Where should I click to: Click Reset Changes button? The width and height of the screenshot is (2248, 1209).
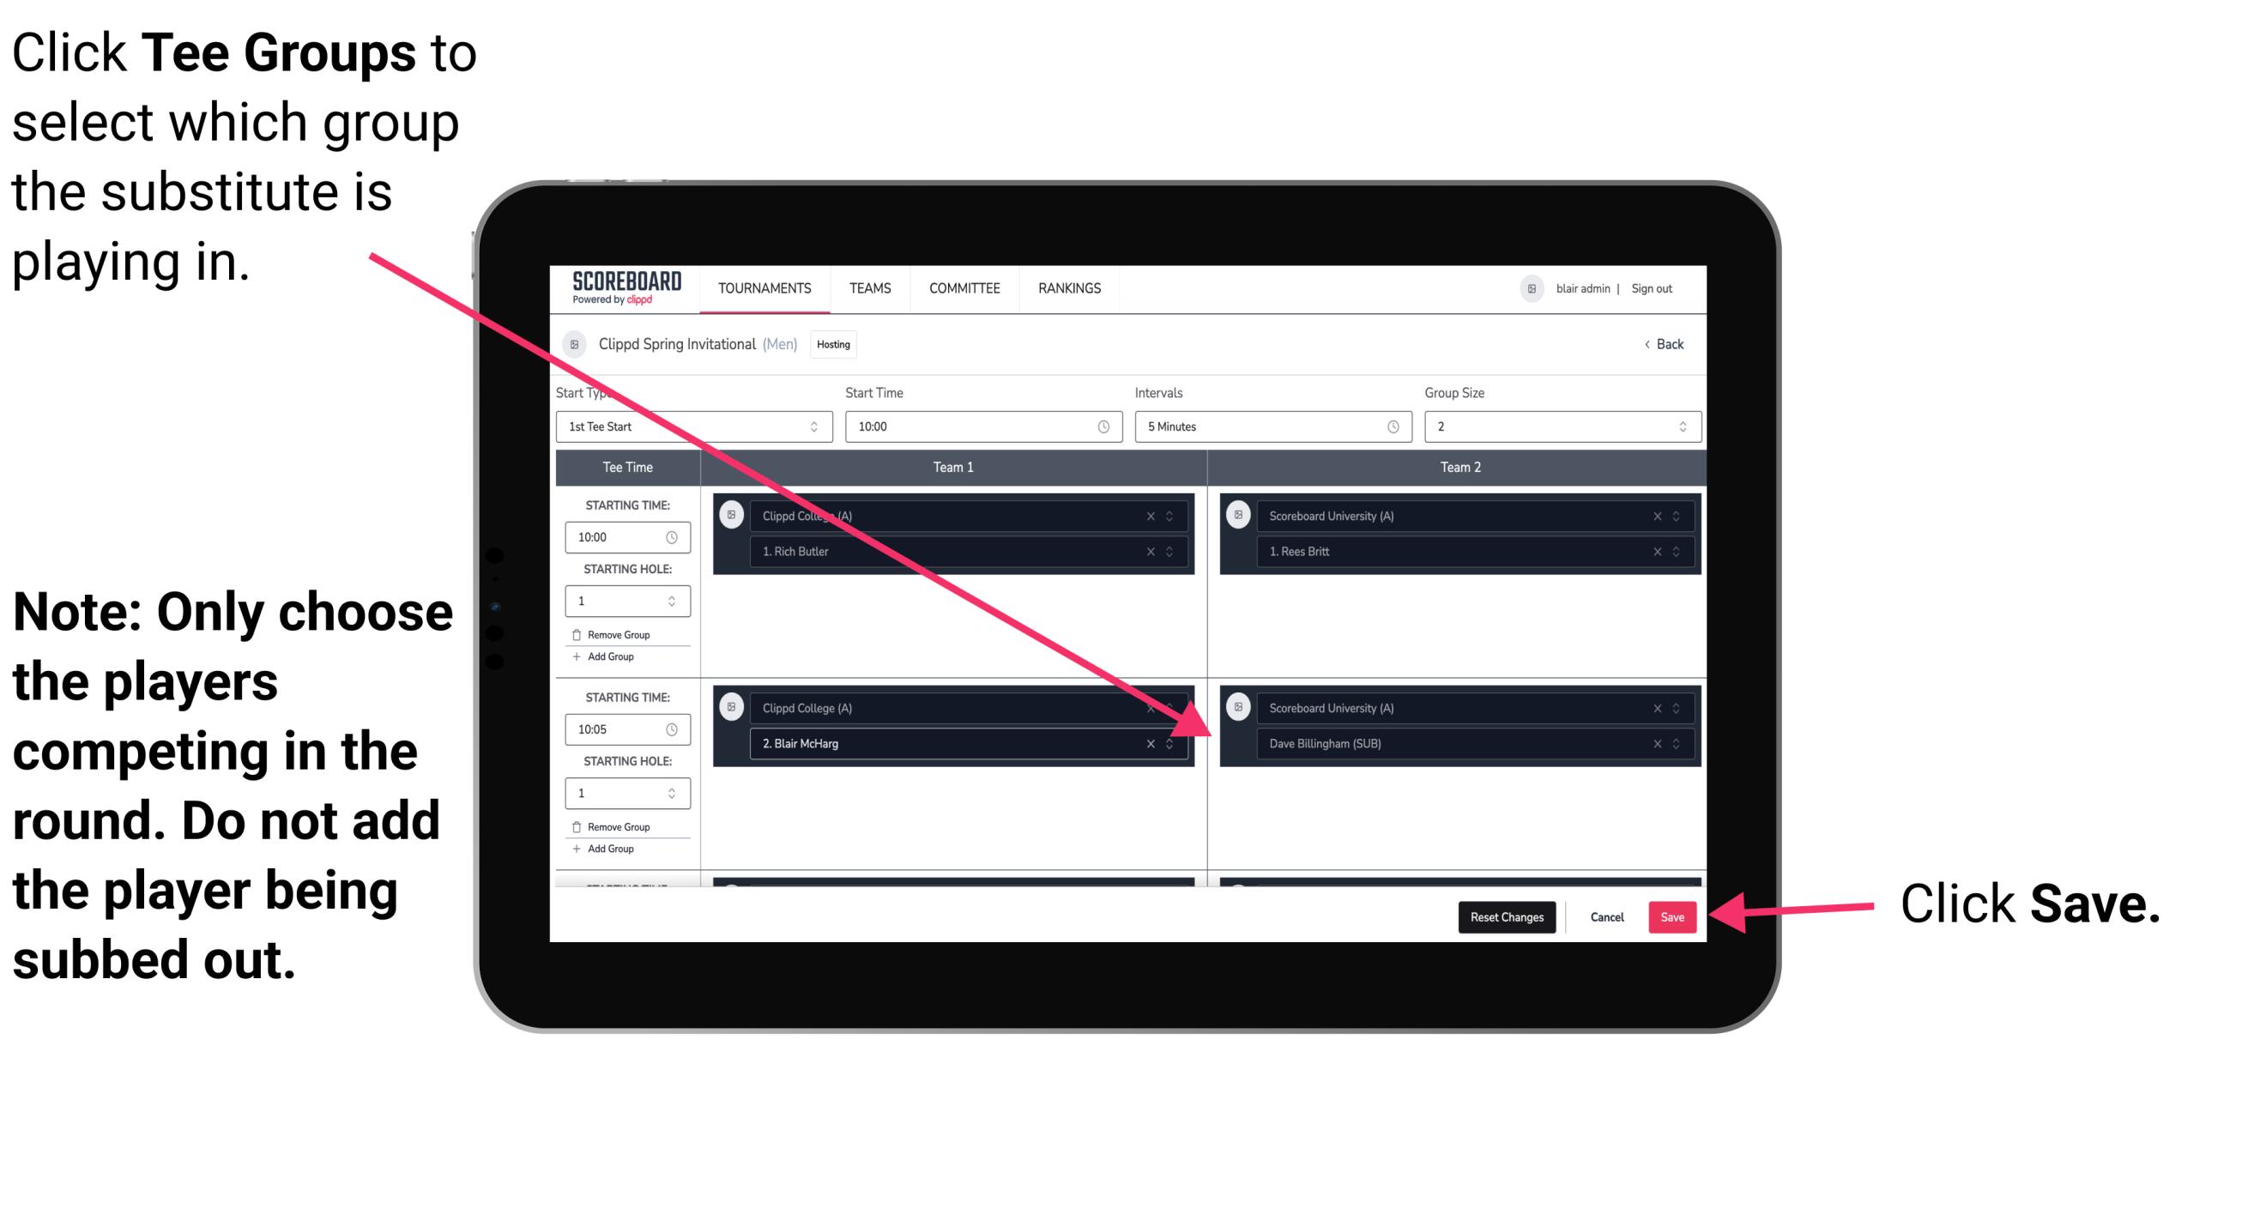tap(1503, 914)
